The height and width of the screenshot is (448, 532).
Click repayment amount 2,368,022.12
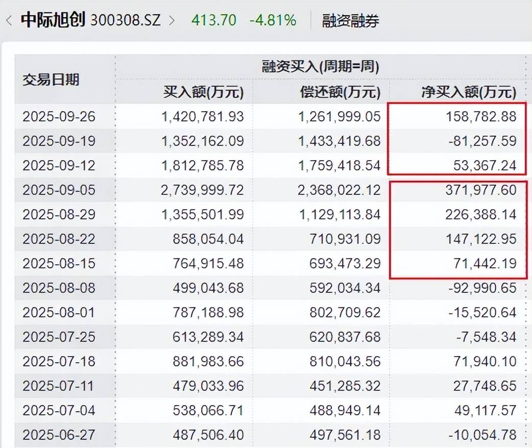pos(340,190)
